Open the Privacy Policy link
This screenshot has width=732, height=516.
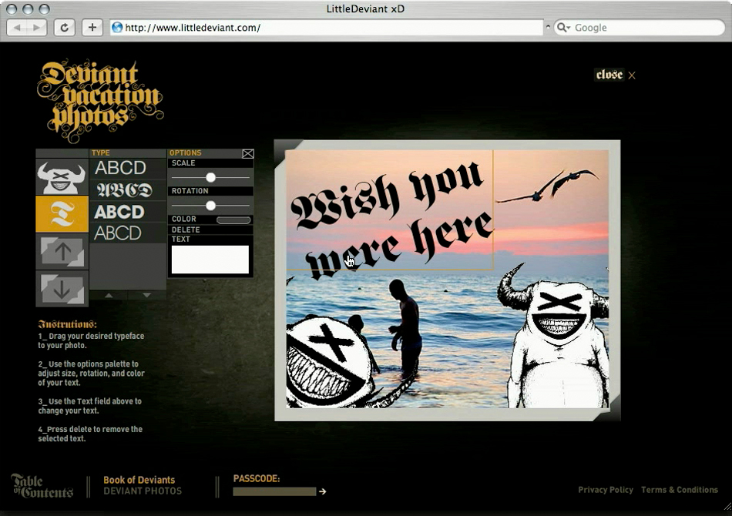pyautogui.click(x=606, y=490)
